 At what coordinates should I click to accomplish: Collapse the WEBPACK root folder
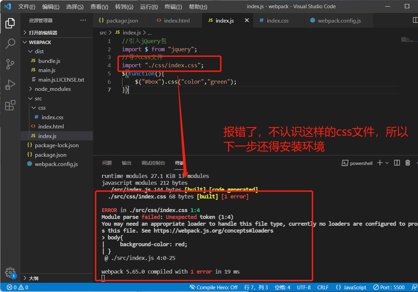tap(57, 42)
